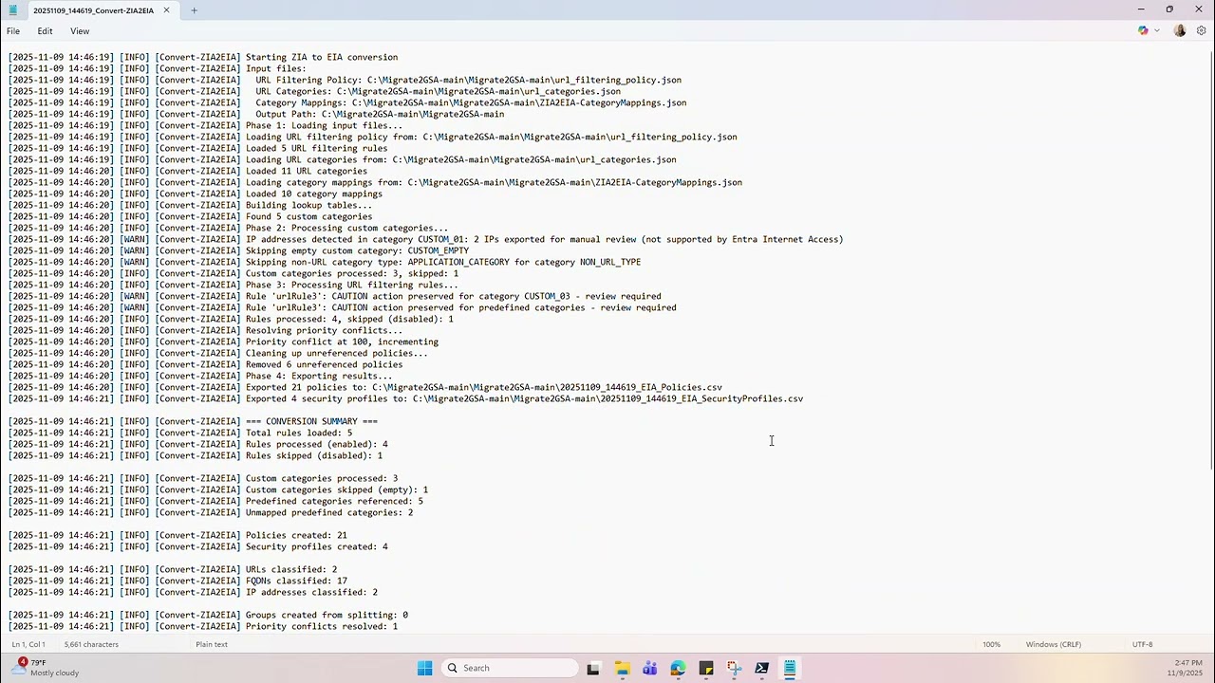This screenshot has height=683, width=1215.
Task: Add a new Notepad tab
Action: [x=194, y=10]
